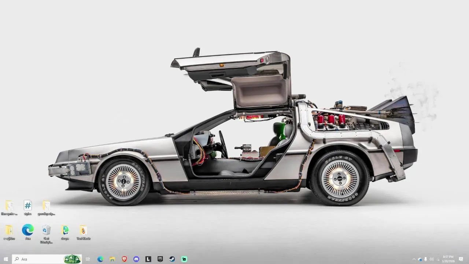The image size is (469, 264).
Task: Launch Microsoft Edge from the taskbar
Action: pos(100,259)
